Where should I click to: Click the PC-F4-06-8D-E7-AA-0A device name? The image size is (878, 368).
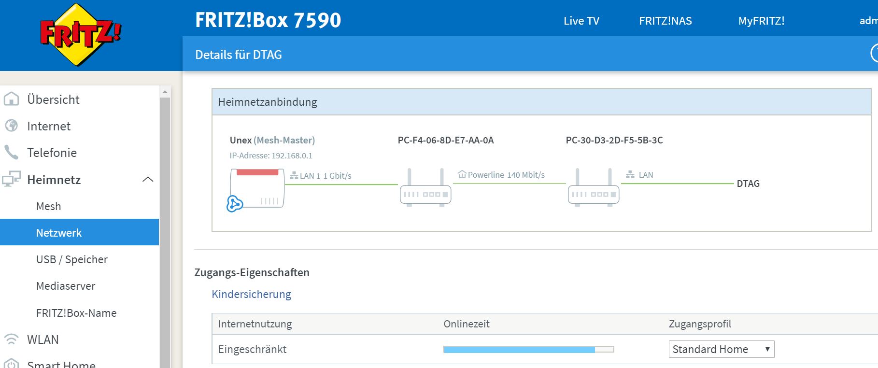[x=446, y=140]
